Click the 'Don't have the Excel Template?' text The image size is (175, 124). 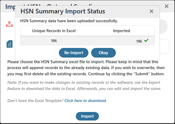pos(35,101)
